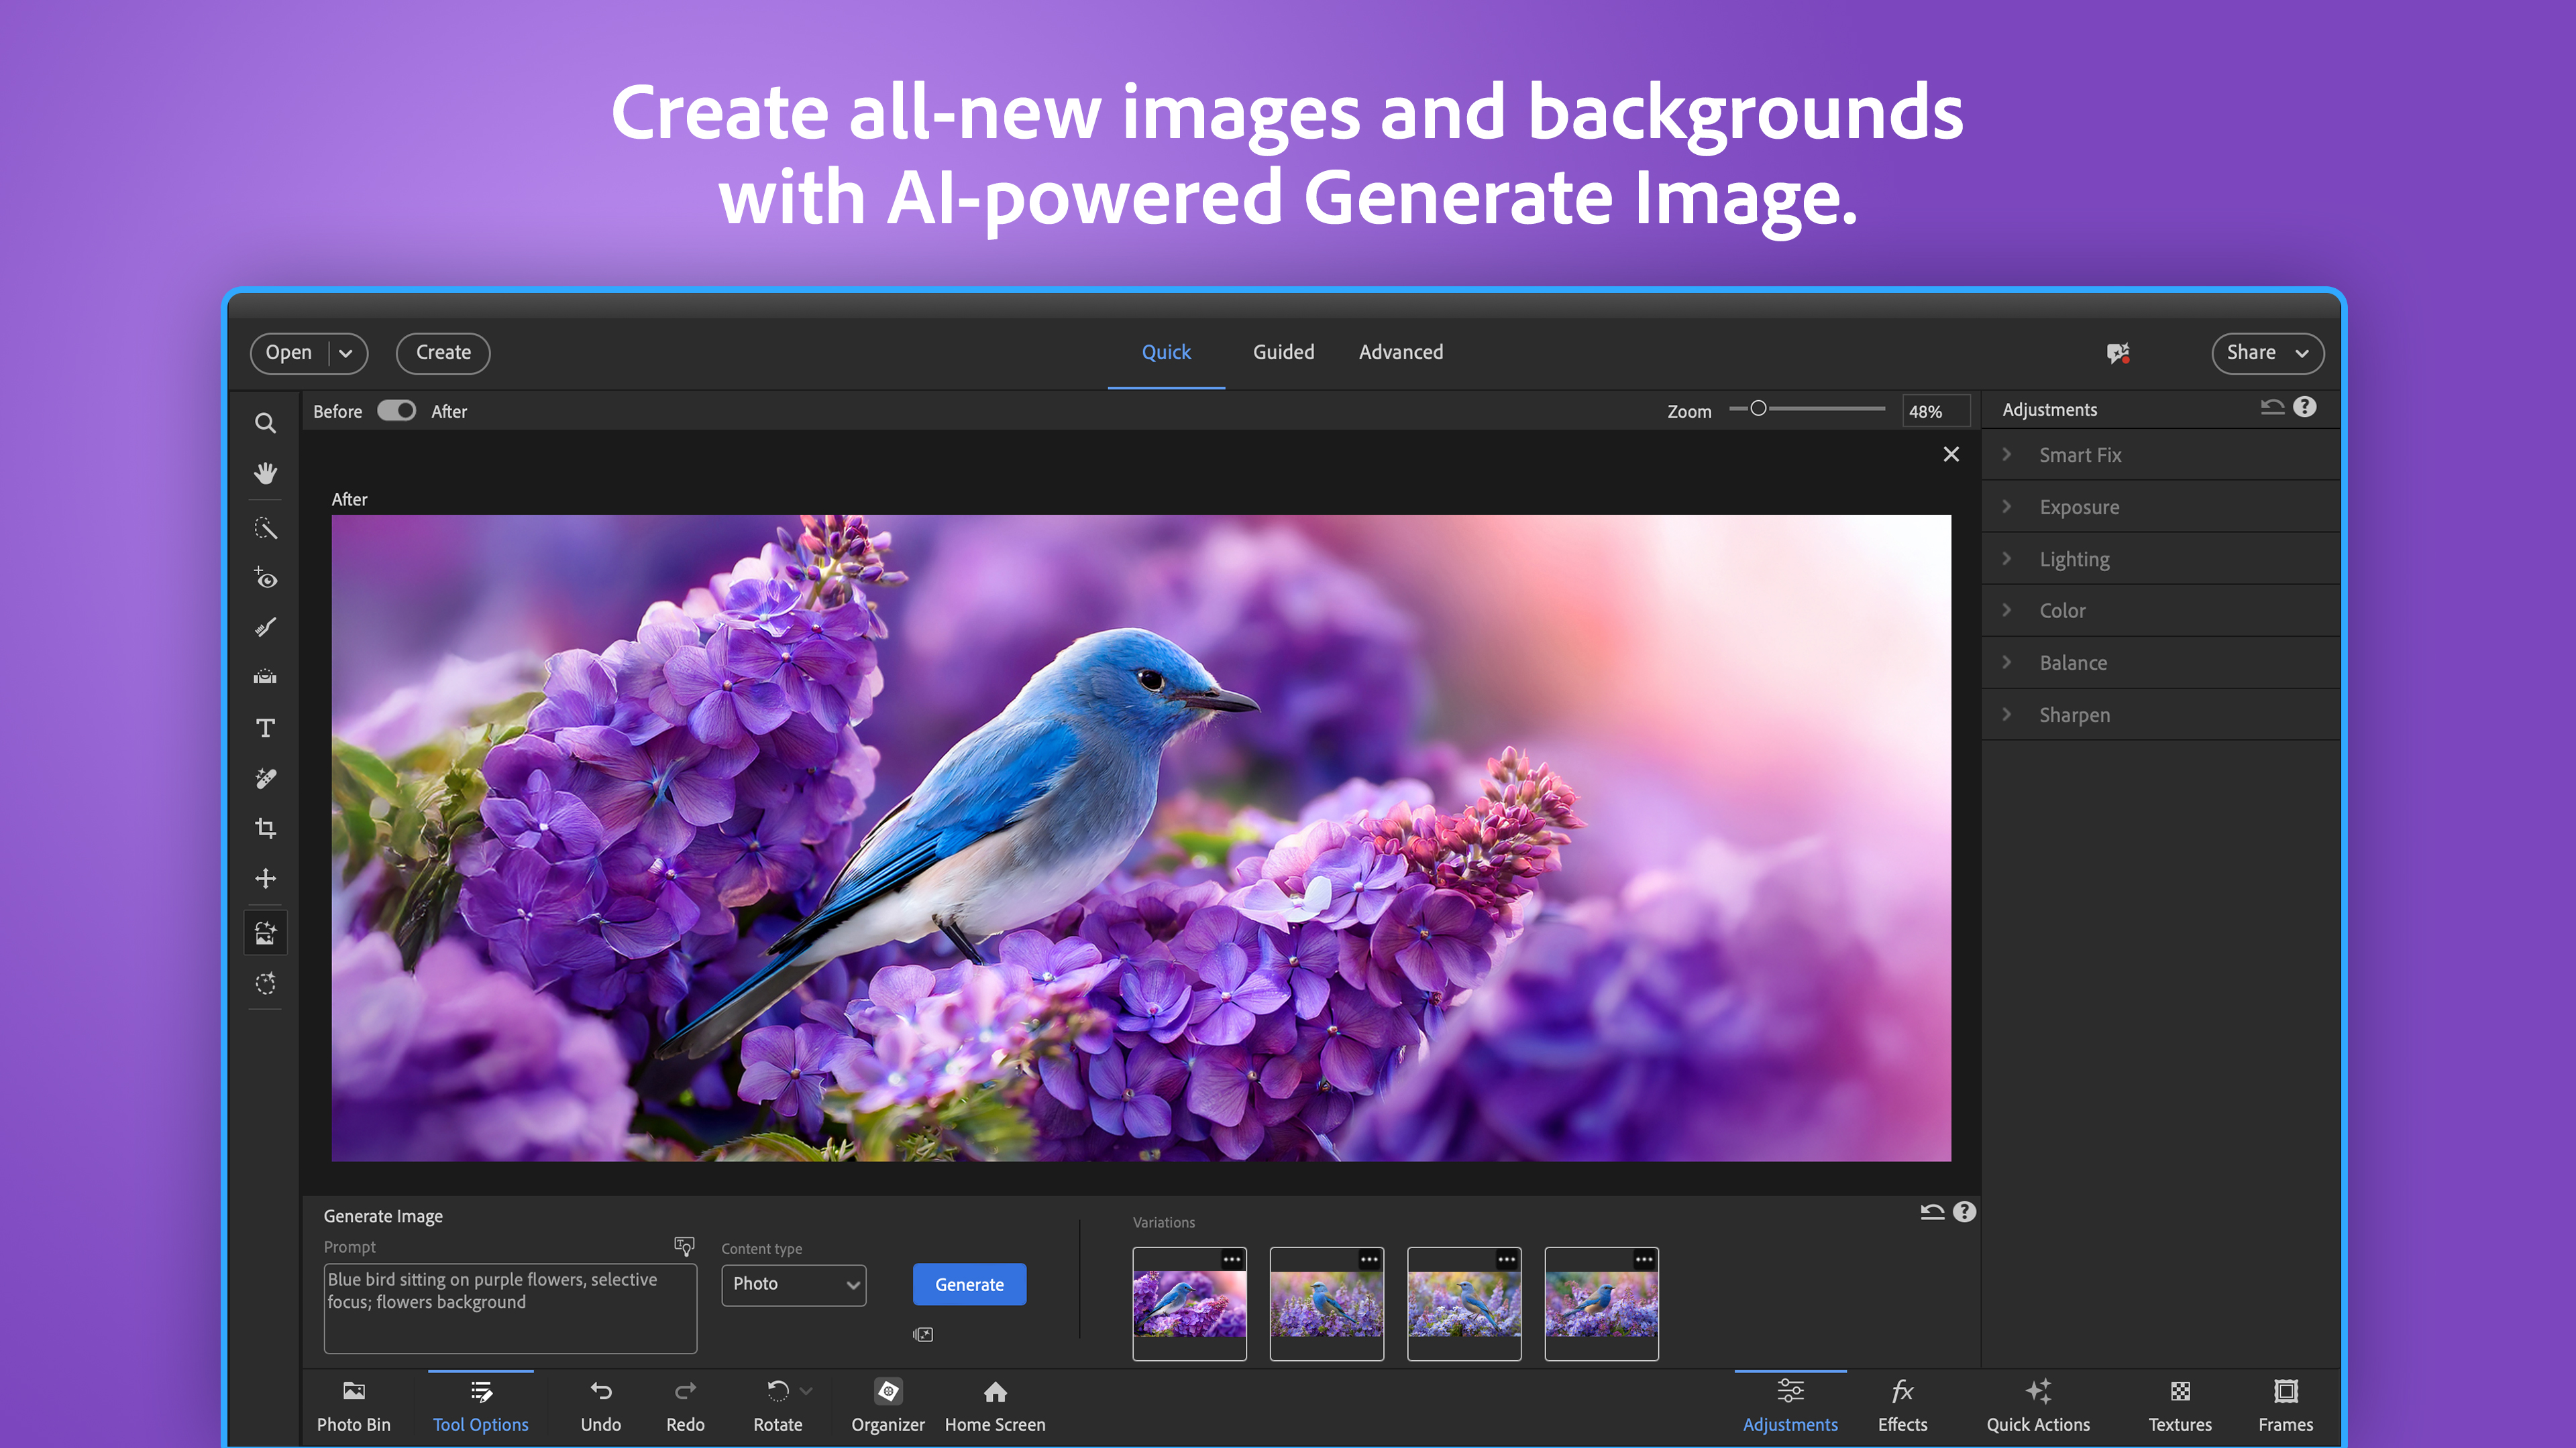The width and height of the screenshot is (2576, 1448).
Task: Open the Content type dropdown
Action: click(x=793, y=1284)
